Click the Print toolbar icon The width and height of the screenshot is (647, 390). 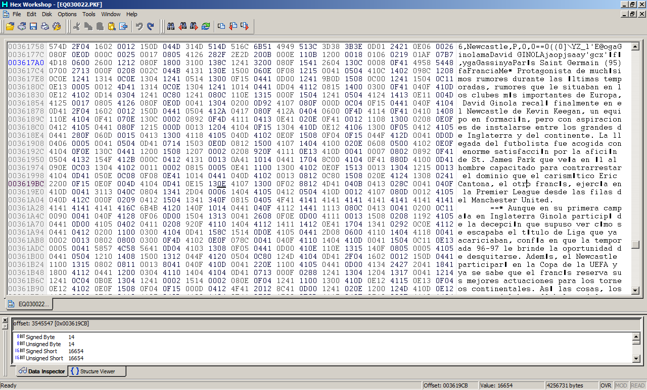[45, 26]
